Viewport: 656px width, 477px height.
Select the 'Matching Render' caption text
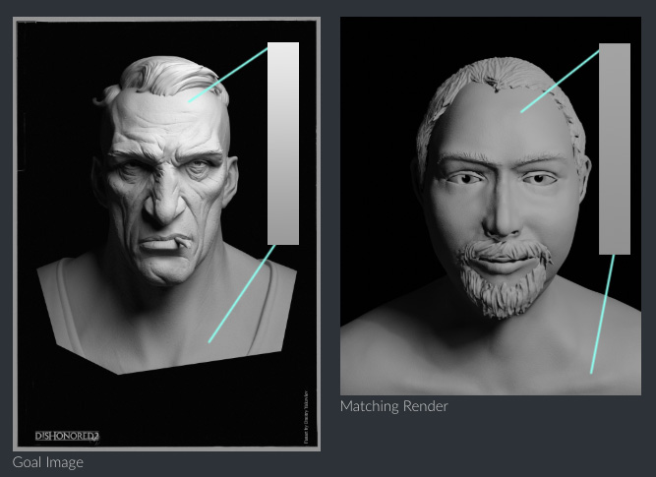tap(393, 406)
